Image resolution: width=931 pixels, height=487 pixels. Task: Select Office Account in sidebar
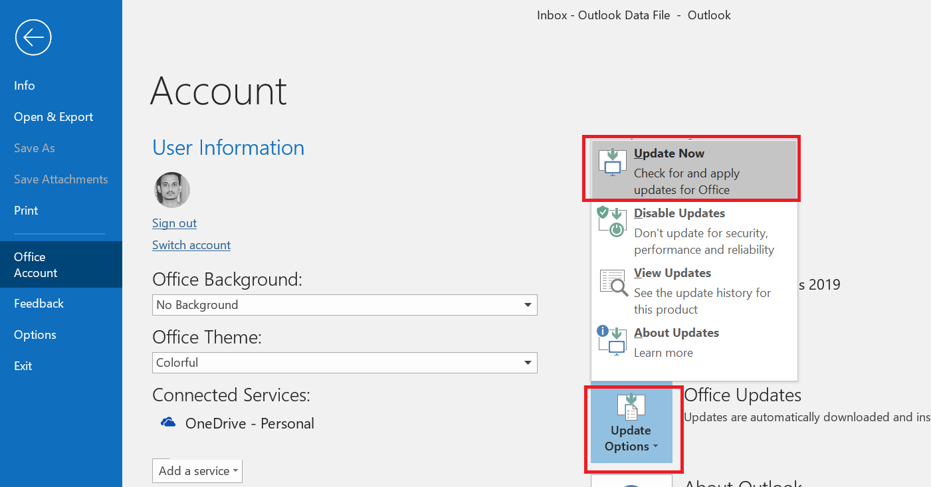point(61,264)
